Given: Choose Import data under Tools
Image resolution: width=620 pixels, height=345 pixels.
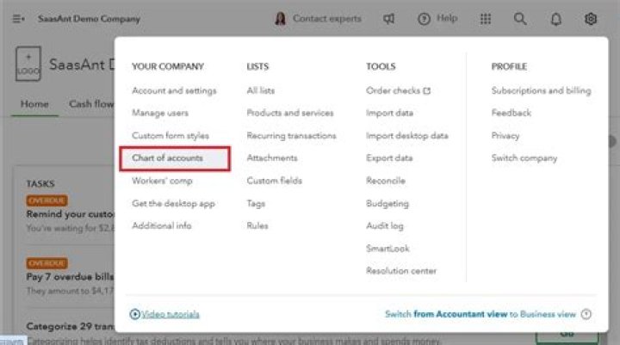Looking at the screenshot, I should point(389,113).
